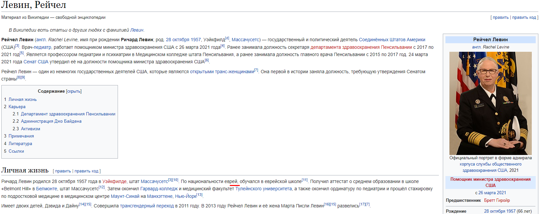Image resolution: width=541 pixels, height=214 pixels.
Task: Go to 'Карьера' section in contents
Action: click(17, 107)
